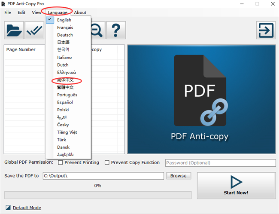Open the View menu
The height and width of the screenshot is (214, 279).
tap(36, 12)
